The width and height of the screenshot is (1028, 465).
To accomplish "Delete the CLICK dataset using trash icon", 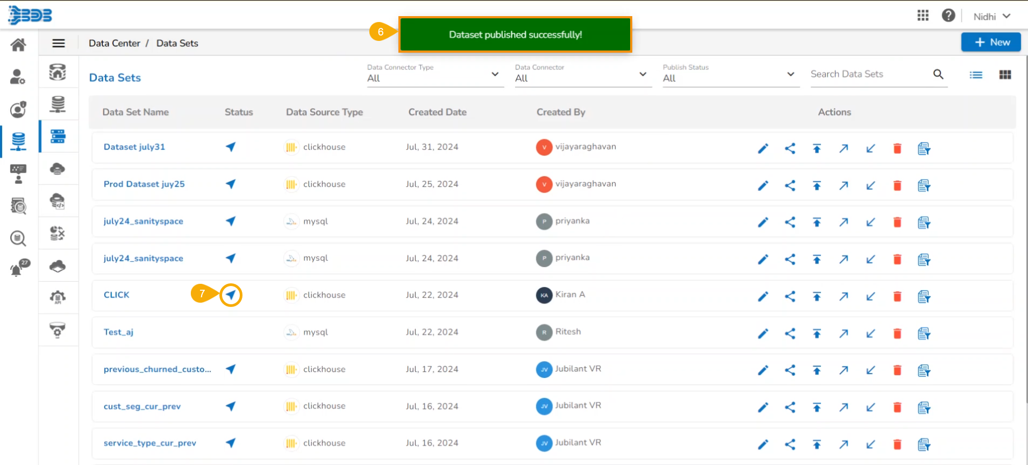I will (x=897, y=296).
